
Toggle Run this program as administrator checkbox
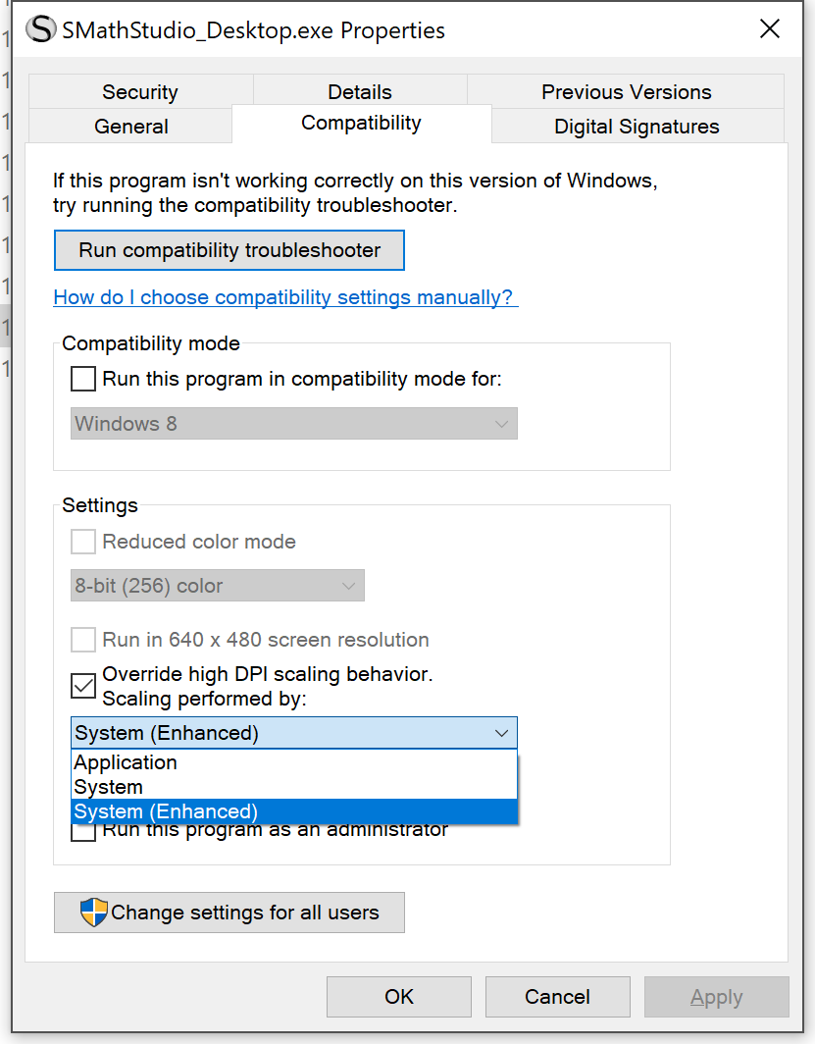pyautogui.click(x=84, y=833)
